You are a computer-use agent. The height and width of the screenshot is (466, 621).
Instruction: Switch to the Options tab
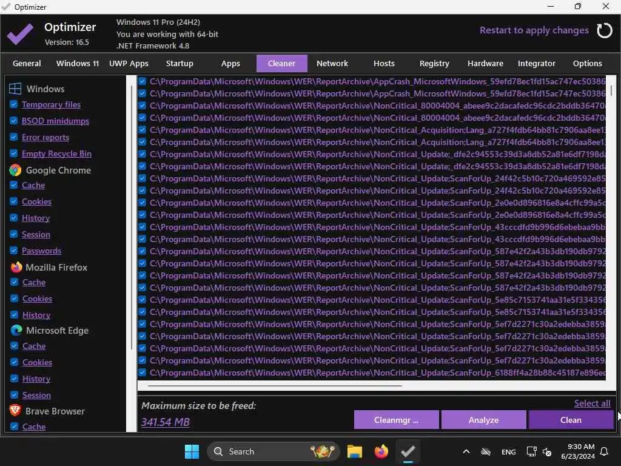click(x=587, y=63)
